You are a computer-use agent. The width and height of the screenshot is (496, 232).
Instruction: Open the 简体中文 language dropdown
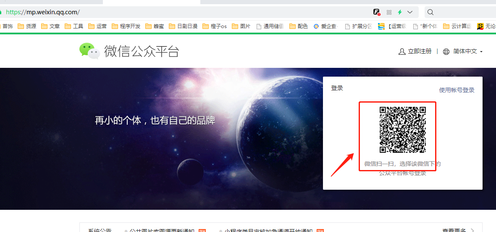coord(463,52)
